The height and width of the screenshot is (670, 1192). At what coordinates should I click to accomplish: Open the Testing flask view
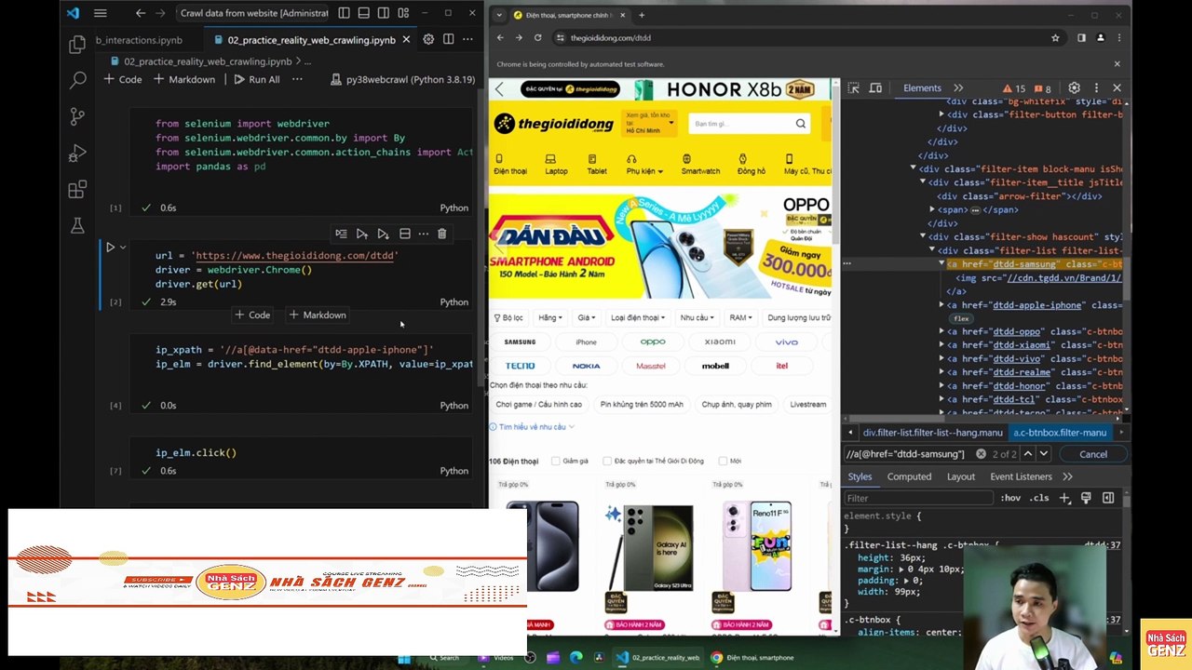click(77, 225)
